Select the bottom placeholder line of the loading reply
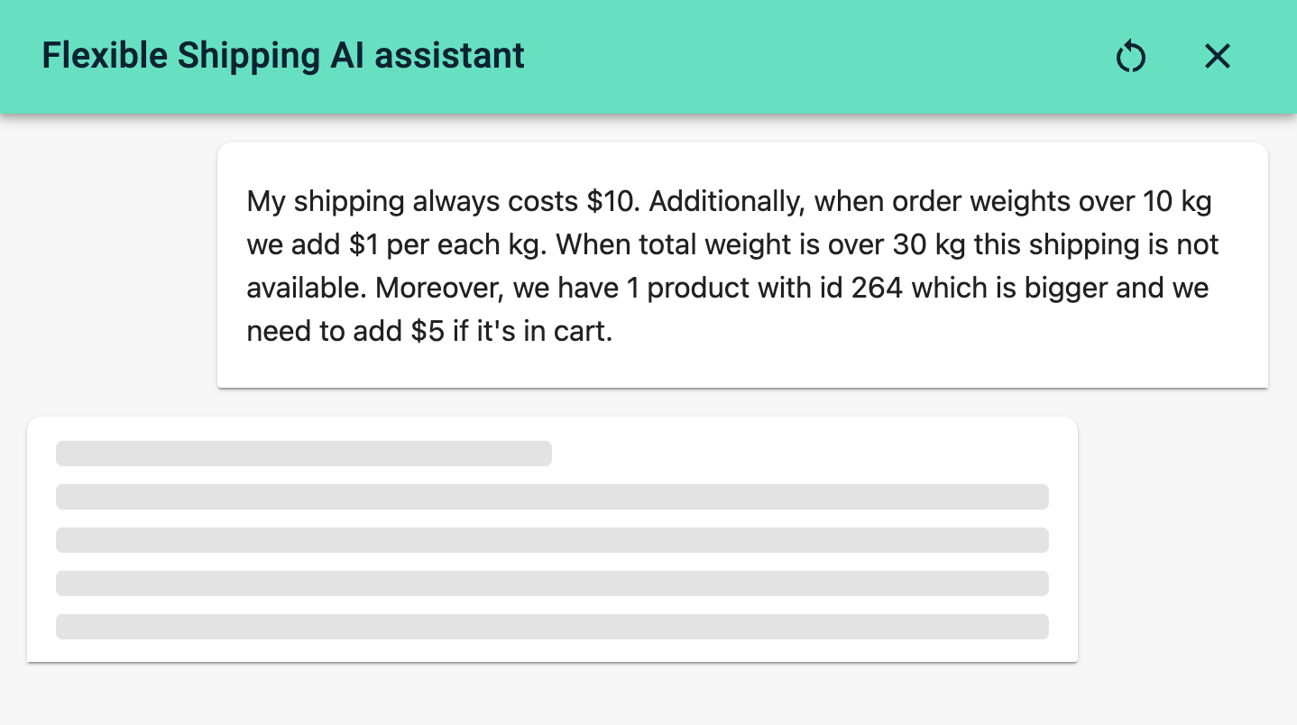This screenshot has width=1297, height=725. click(x=552, y=626)
